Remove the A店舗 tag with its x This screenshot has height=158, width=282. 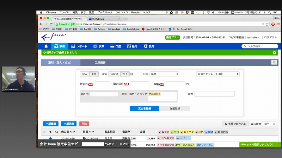(159, 94)
